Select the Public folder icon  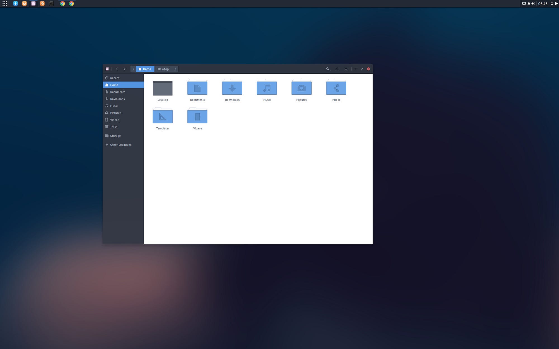tap(336, 87)
